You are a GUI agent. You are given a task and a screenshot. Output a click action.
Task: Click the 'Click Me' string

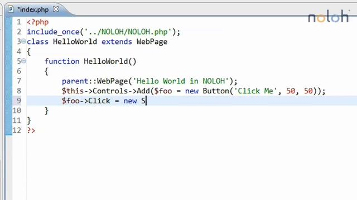[255, 91]
